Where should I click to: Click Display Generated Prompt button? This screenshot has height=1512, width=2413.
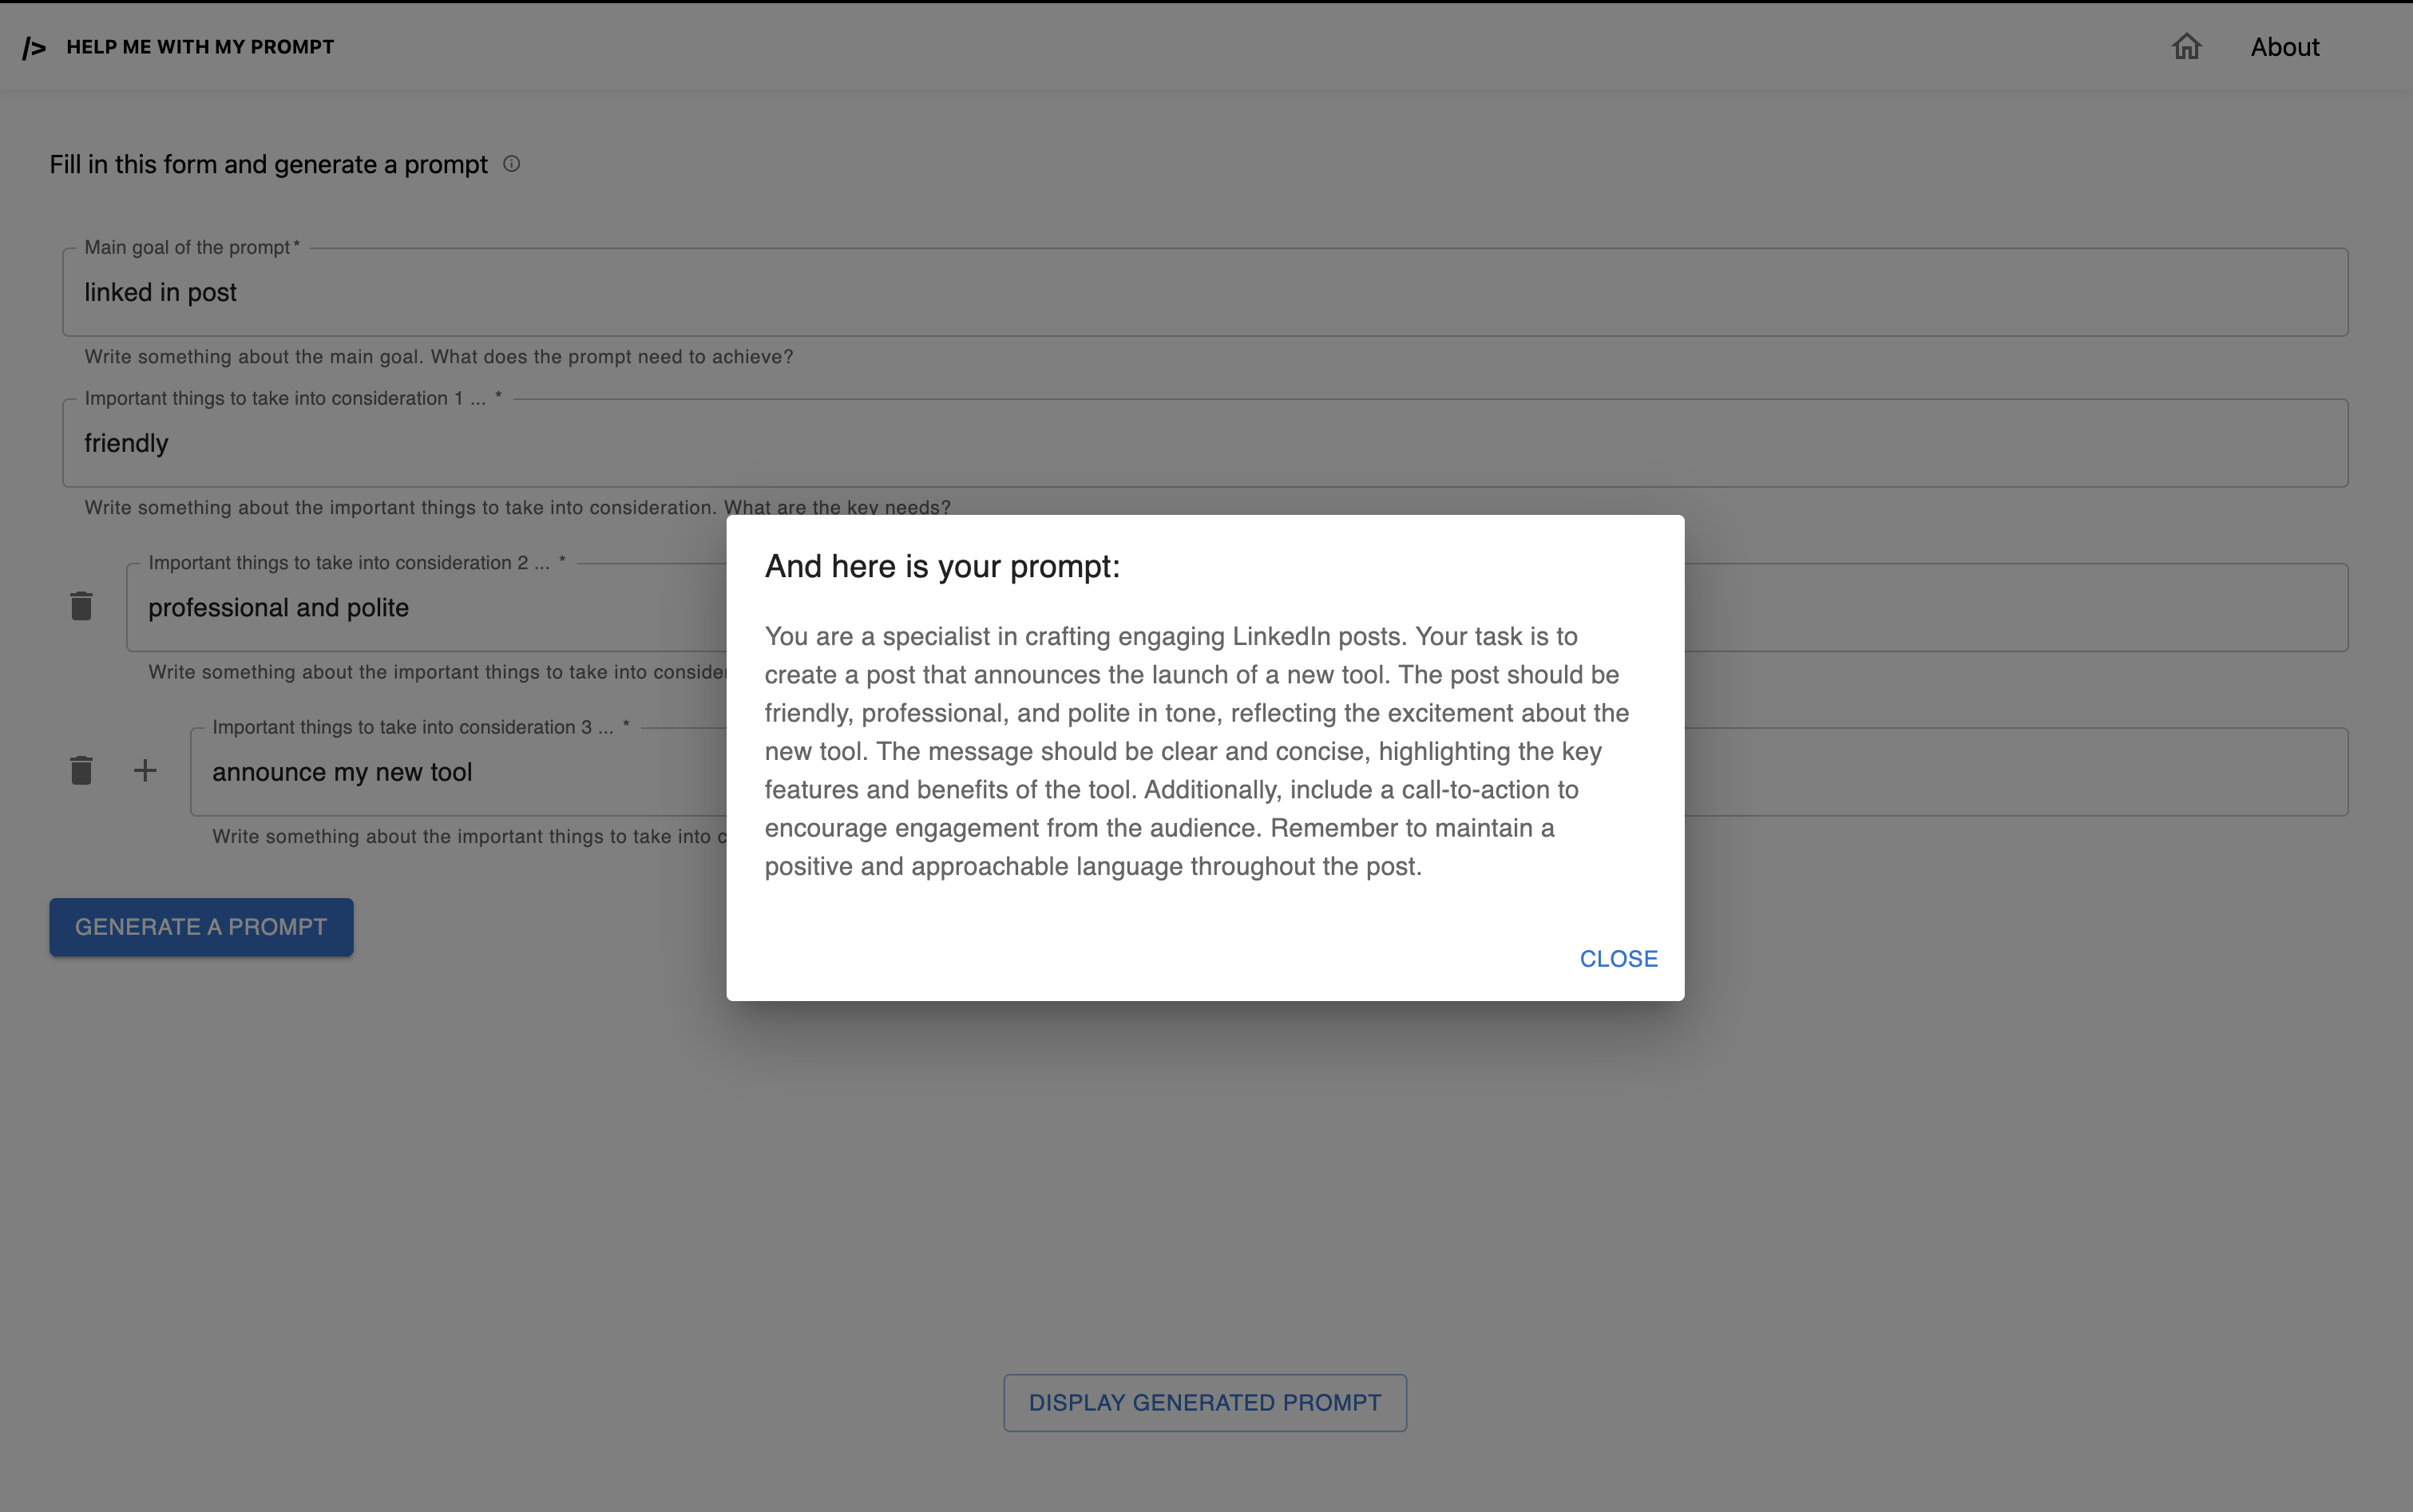click(x=1205, y=1402)
